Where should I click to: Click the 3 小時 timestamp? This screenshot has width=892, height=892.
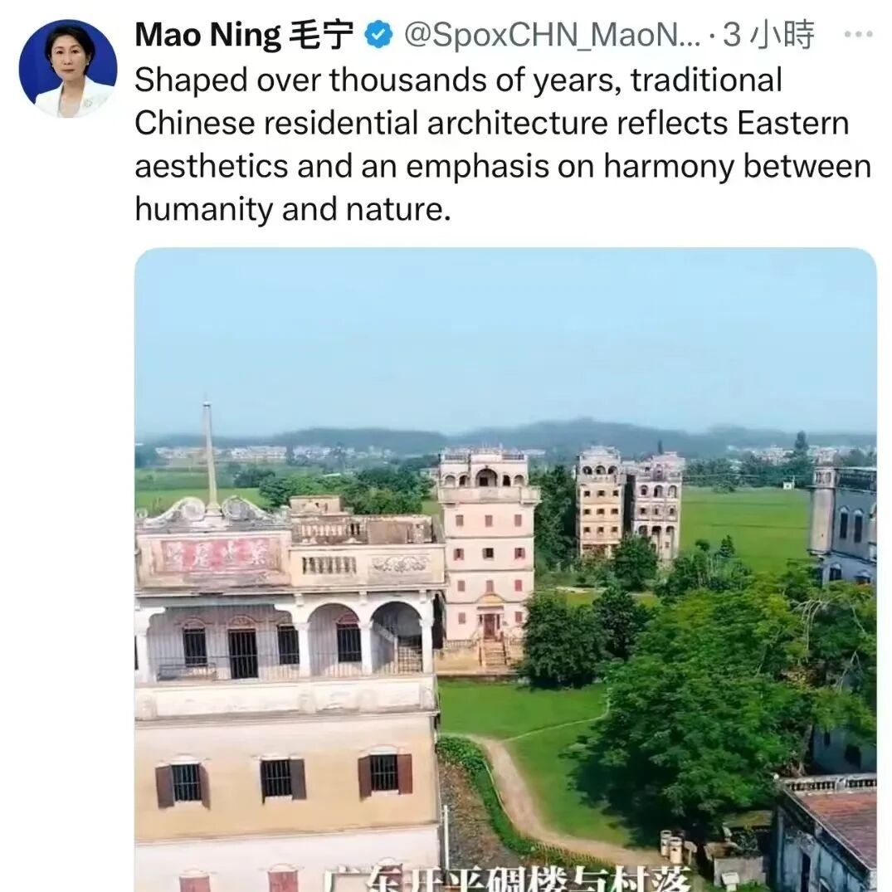[x=768, y=36]
